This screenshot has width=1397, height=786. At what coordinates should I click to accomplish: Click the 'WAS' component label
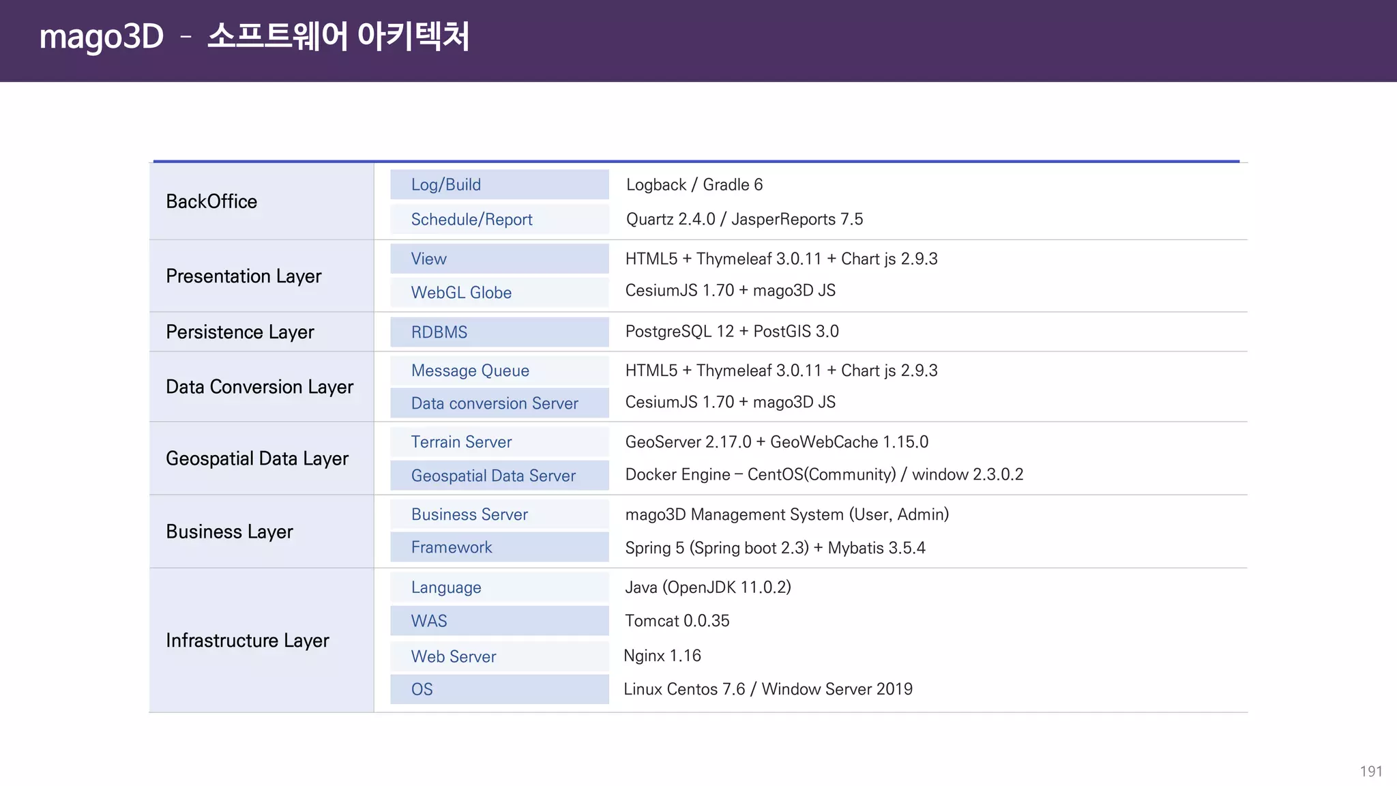[x=499, y=621]
